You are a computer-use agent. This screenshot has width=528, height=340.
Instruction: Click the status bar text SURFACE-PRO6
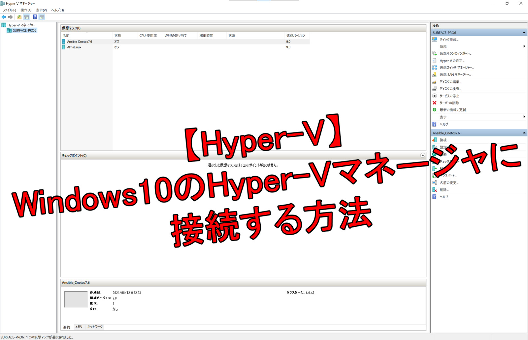point(13,337)
